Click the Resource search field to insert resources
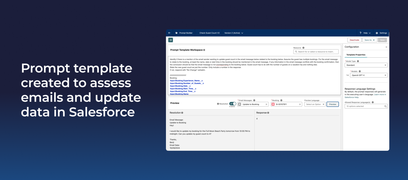Viewport: 408px width, 180px height. [x=316, y=51]
